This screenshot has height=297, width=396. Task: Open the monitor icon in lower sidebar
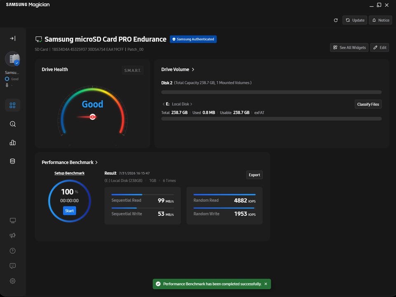coord(13,221)
